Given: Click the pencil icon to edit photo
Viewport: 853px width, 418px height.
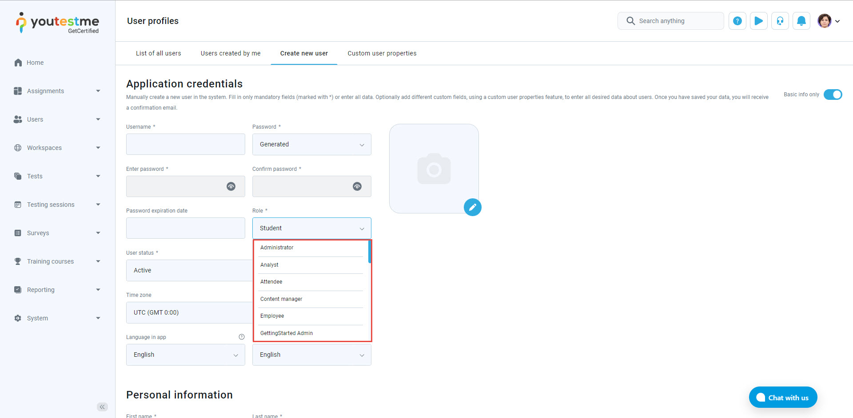Looking at the screenshot, I should 472,207.
